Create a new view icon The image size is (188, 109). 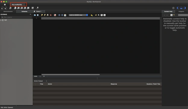click(x=22, y=8)
